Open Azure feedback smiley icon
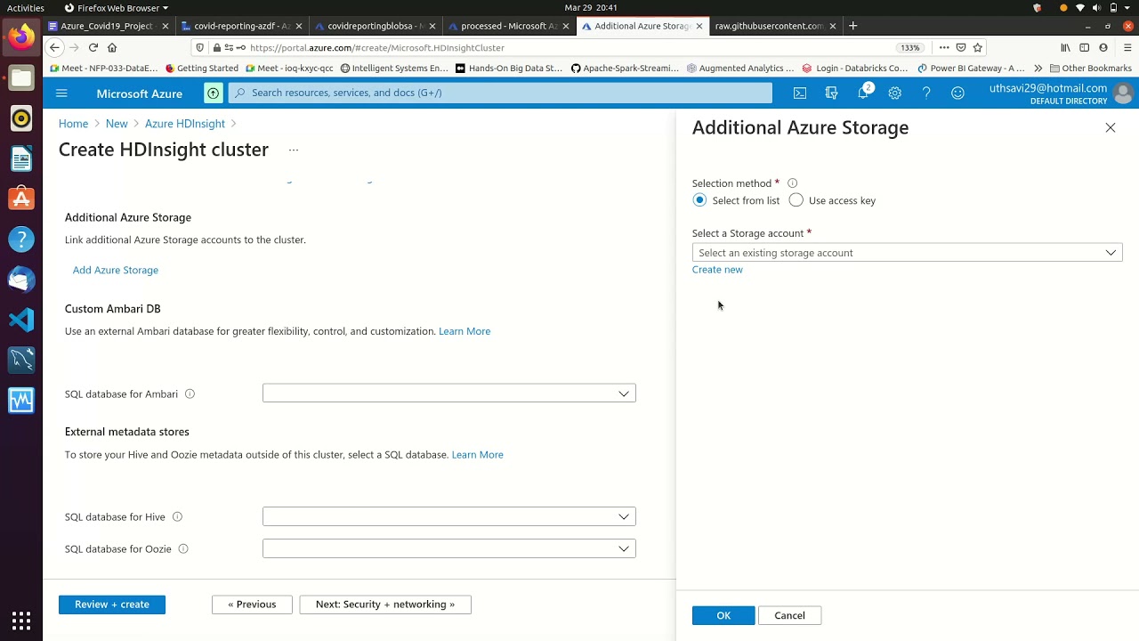 tap(957, 93)
